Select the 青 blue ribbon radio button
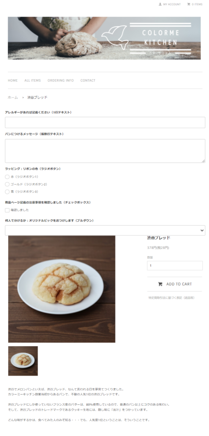This screenshot has width=209, height=436. (7, 192)
